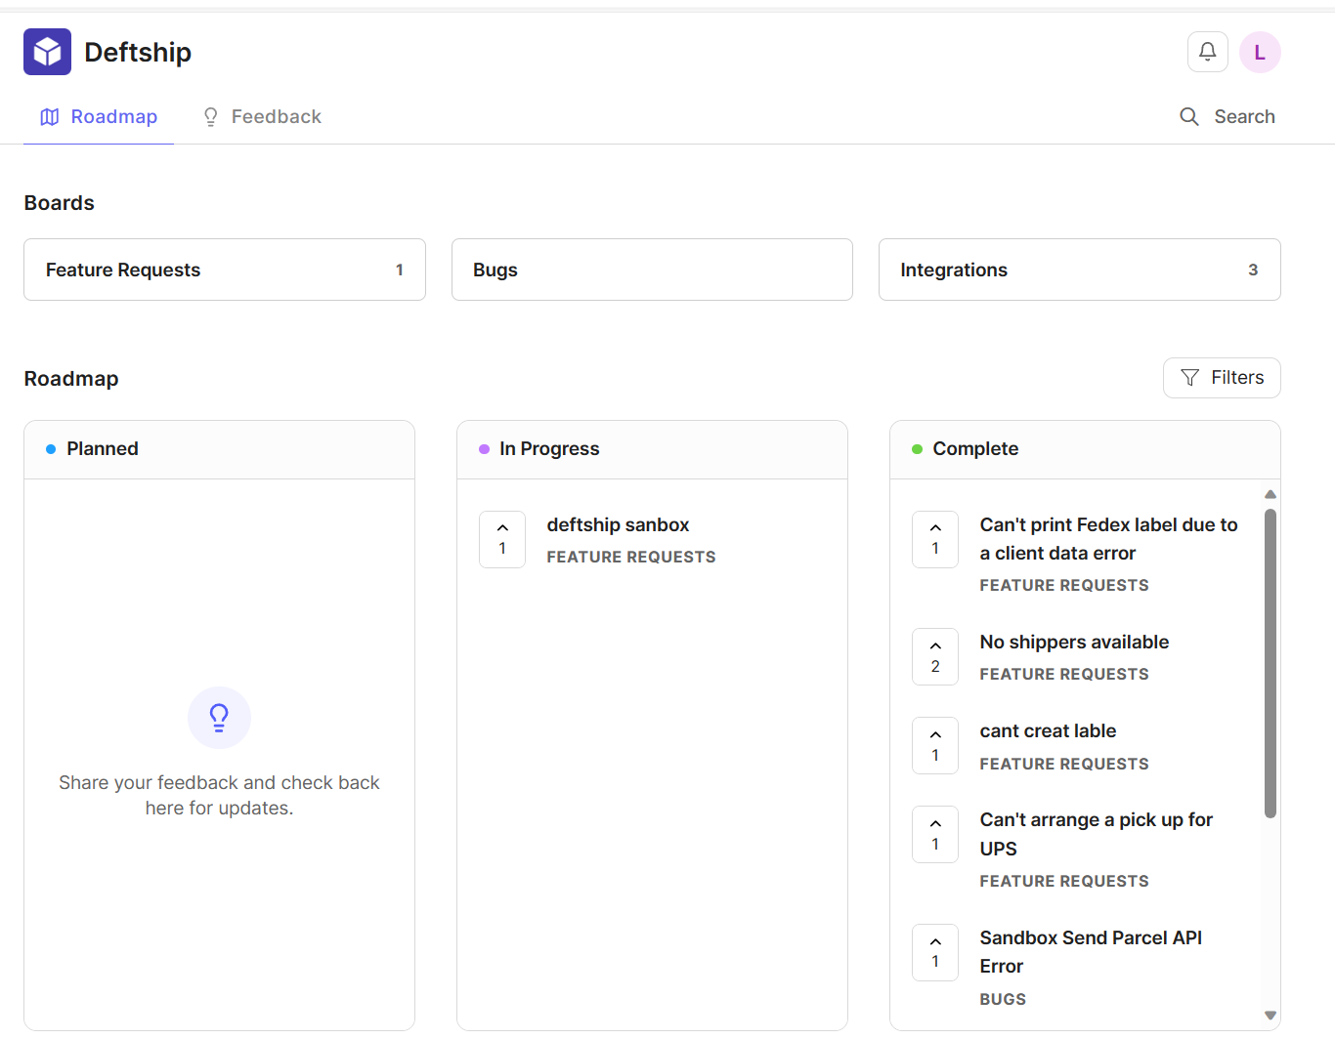Click the Complete column scrollbar thumb
This screenshot has height=1039, width=1335.
1270,663
